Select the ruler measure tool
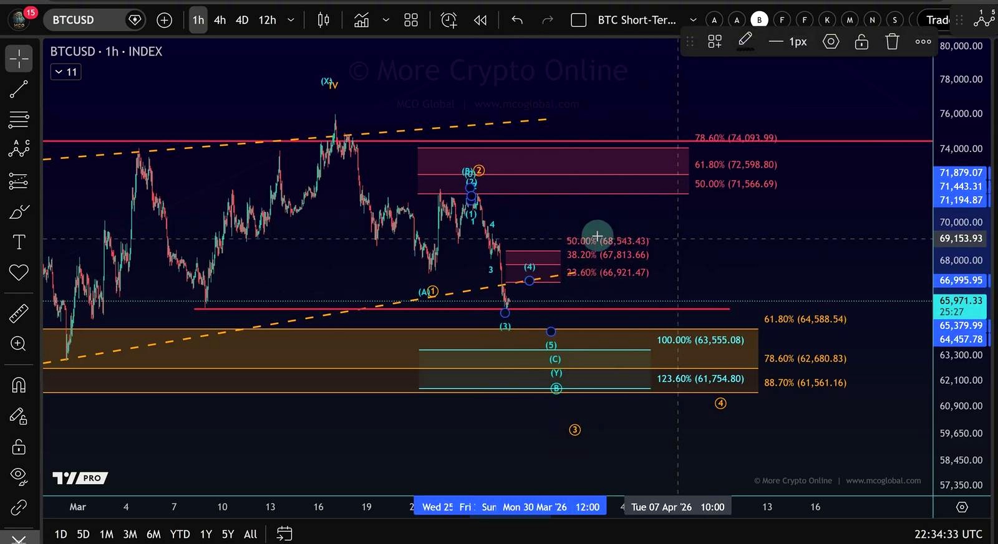Viewport: 998px width, 544px height. coord(19,313)
